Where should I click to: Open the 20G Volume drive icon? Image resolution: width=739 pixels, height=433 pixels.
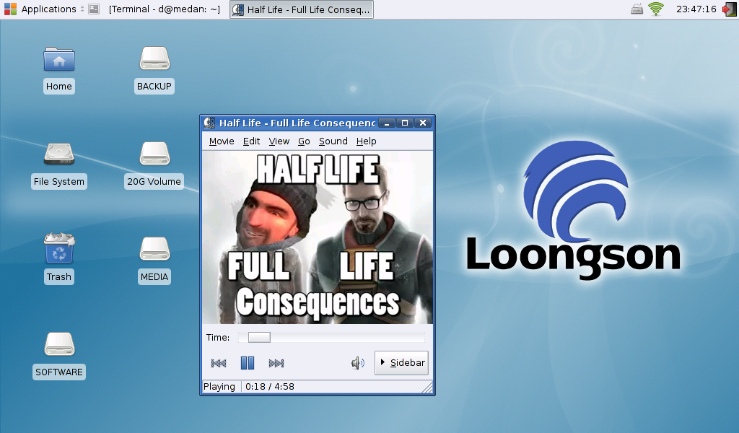[154, 154]
